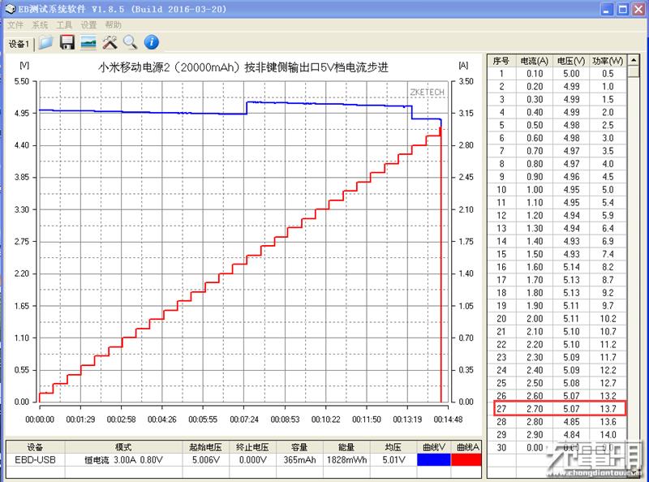Maximize the EB test software window

(x=623, y=9)
